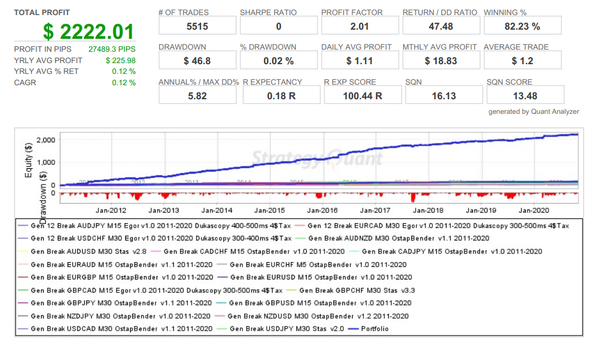Select legend entry Gen Break GBPUSD M15
Screen dimensions: 602x342
[x=314, y=303]
